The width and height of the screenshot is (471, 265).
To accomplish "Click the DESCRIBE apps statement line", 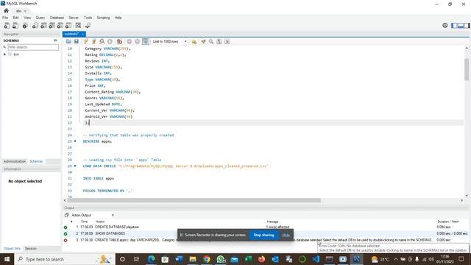I will pyautogui.click(x=97, y=141).
